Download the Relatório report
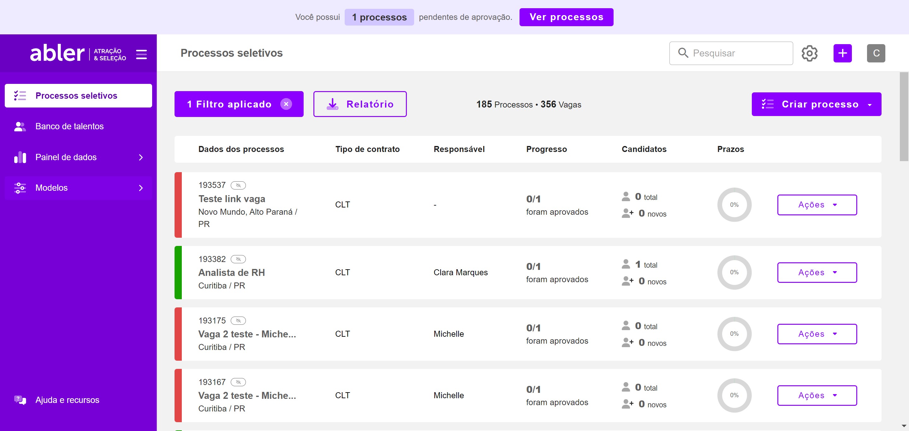The height and width of the screenshot is (431, 909). tap(360, 104)
